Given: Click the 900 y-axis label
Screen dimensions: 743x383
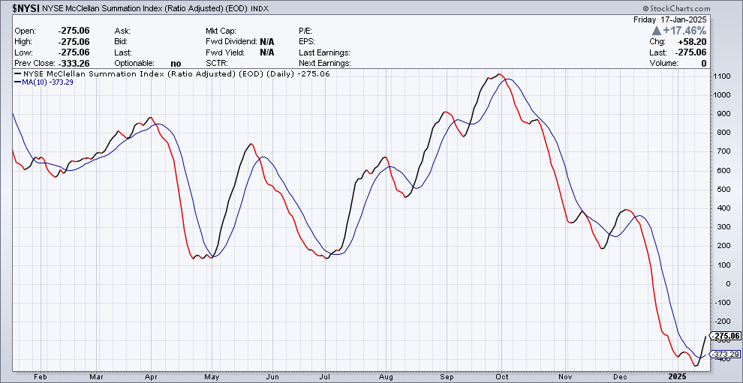Looking at the screenshot, I should click(723, 114).
